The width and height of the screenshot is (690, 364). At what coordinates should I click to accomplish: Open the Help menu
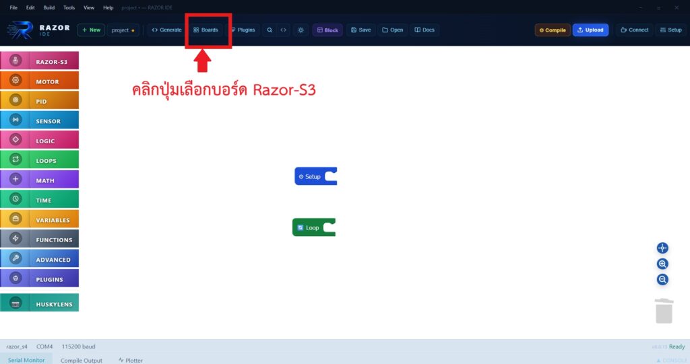tap(108, 7)
